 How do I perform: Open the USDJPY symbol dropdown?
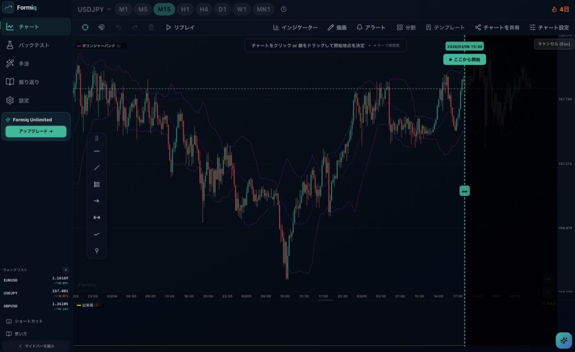coord(94,10)
